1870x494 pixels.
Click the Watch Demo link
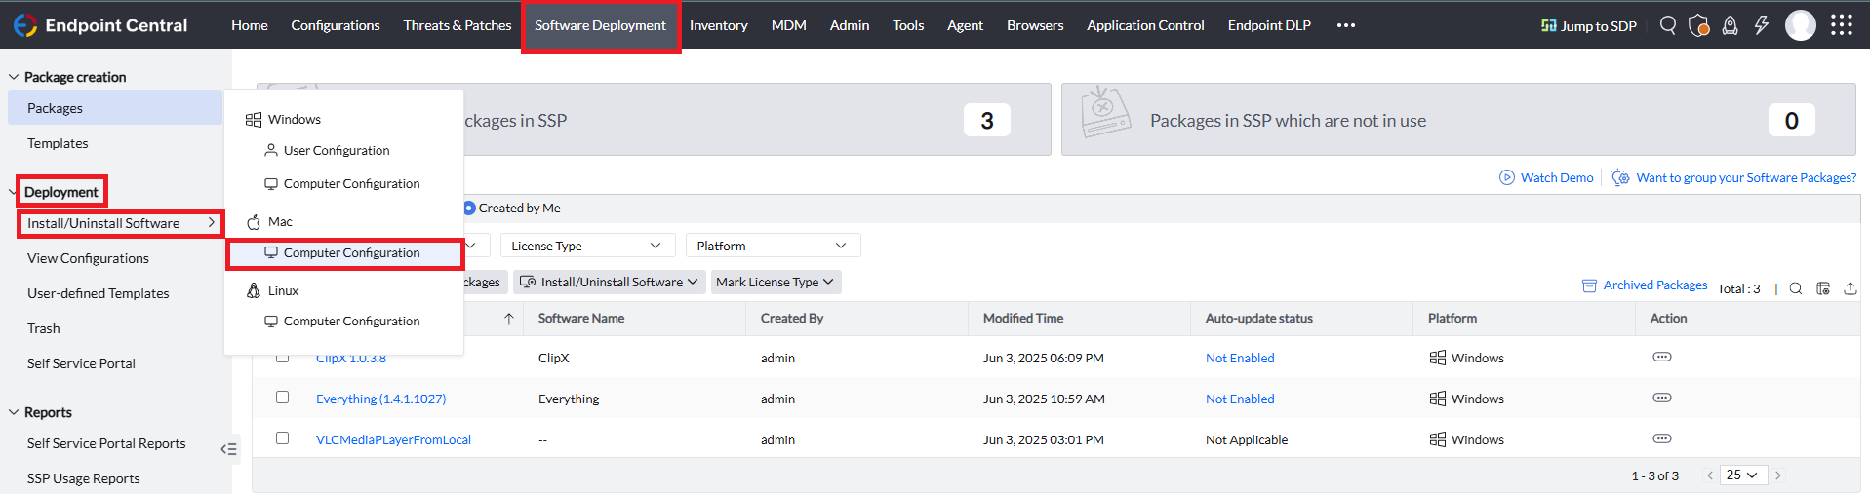(x=1556, y=177)
